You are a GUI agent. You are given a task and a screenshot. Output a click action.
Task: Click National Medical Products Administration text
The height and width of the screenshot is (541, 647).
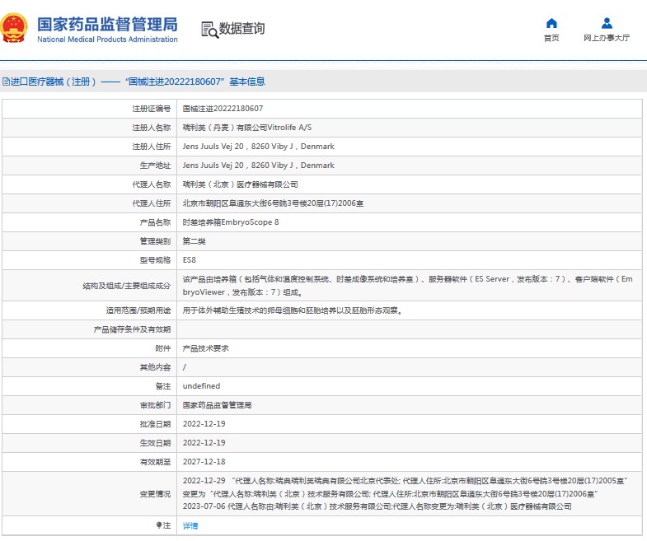(107, 40)
